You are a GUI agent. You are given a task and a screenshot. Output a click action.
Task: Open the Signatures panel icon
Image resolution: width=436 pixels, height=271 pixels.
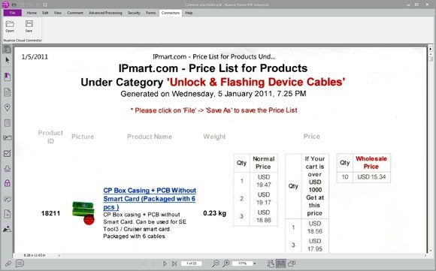[8, 137]
